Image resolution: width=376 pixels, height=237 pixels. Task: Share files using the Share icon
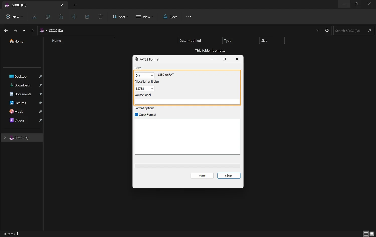click(x=87, y=17)
